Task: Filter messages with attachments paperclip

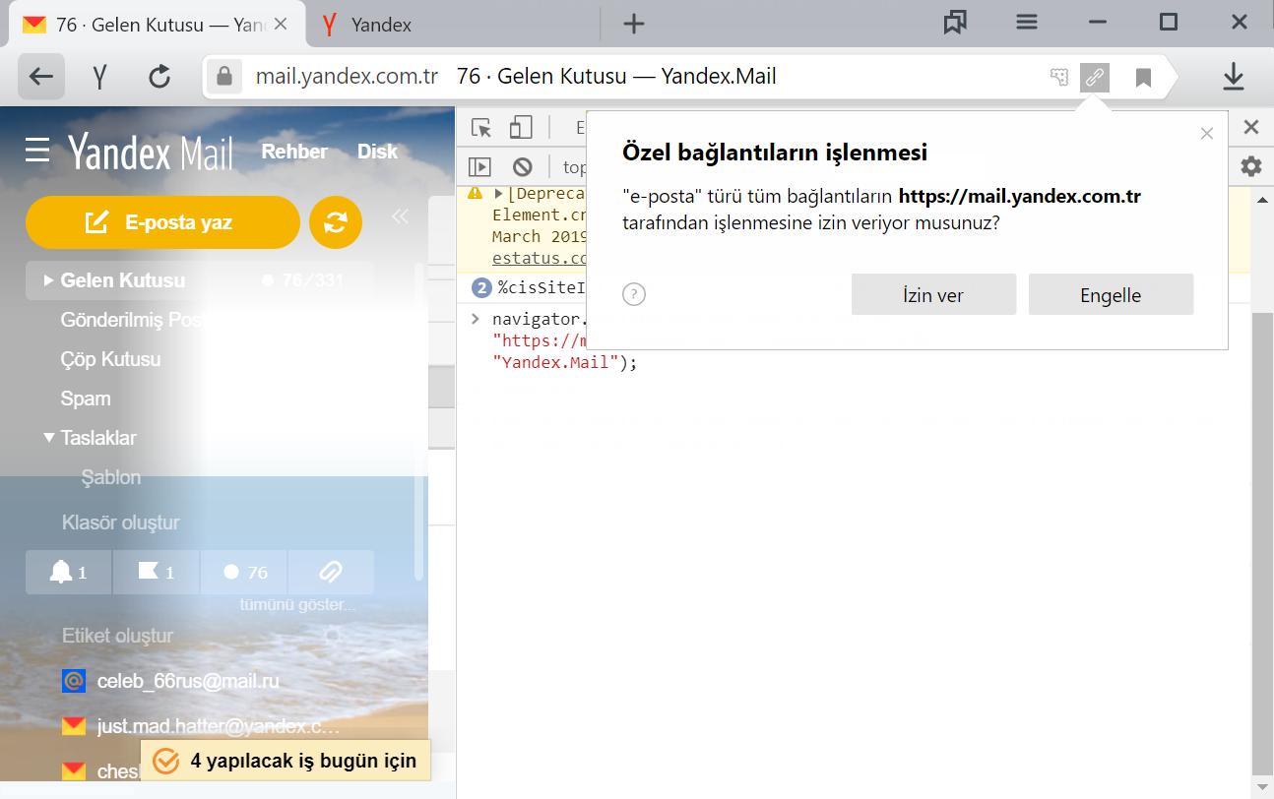Action: click(x=331, y=572)
